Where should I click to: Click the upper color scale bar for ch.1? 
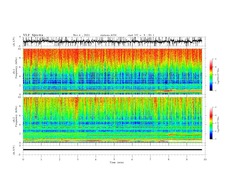coord(211,75)
